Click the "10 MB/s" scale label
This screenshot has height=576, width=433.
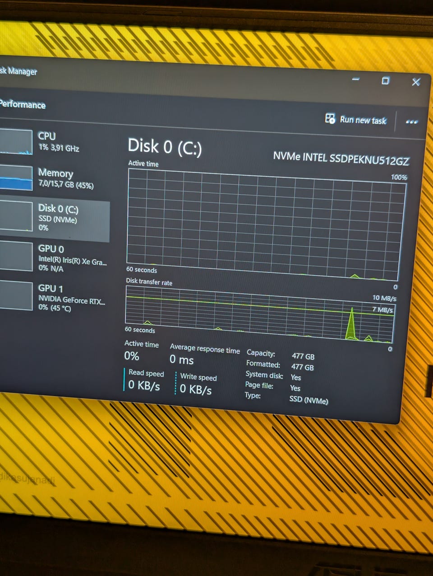(x=384, y=298)
